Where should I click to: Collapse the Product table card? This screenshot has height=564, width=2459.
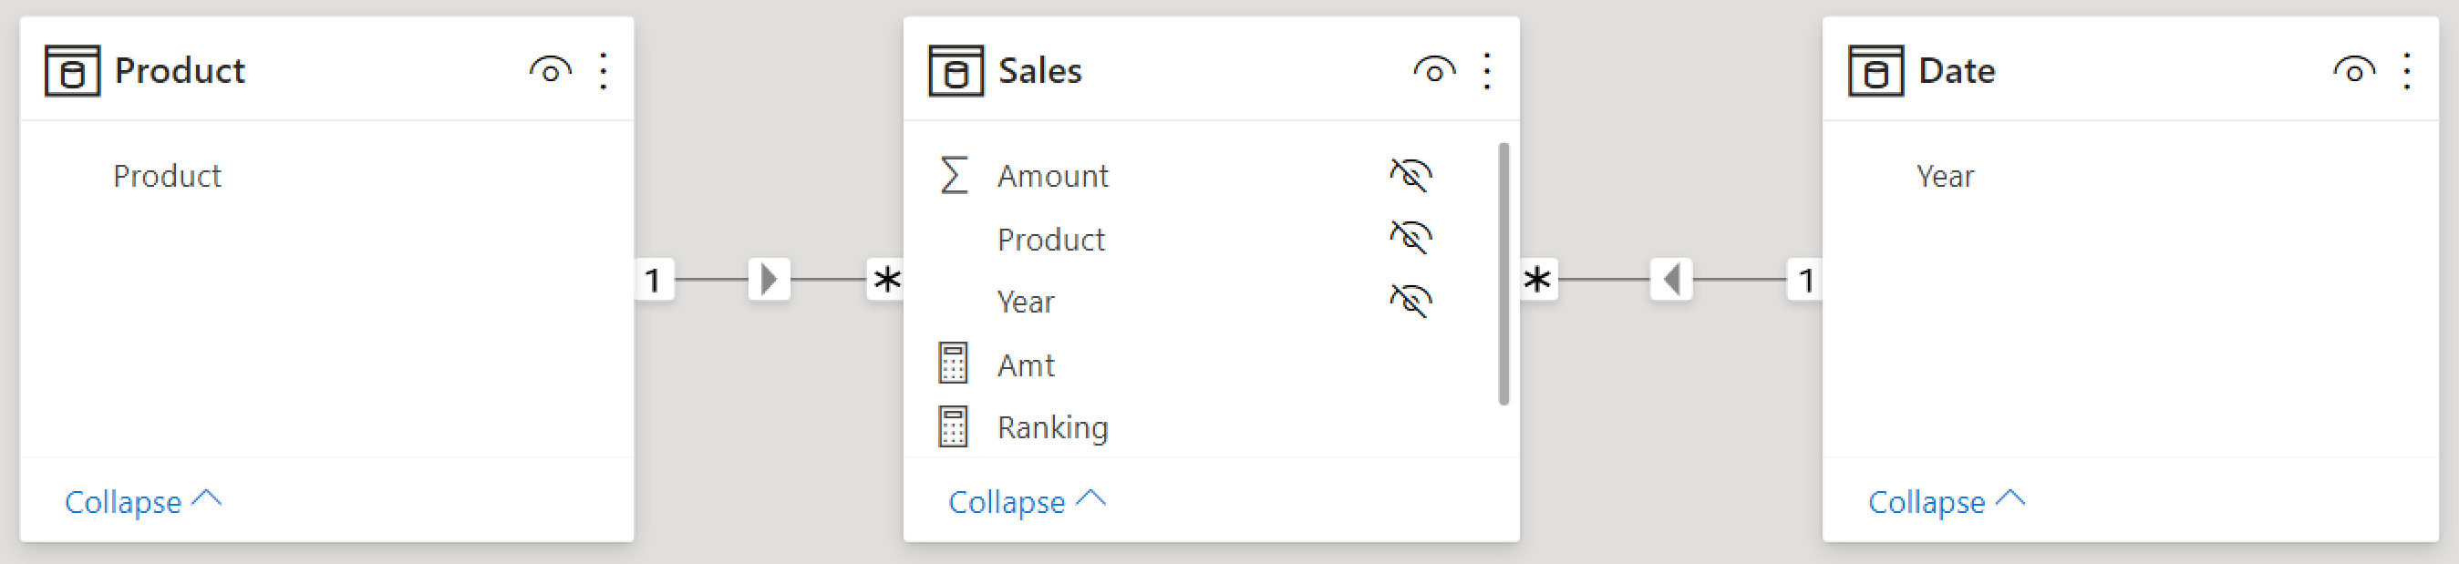tap(142, 501)
